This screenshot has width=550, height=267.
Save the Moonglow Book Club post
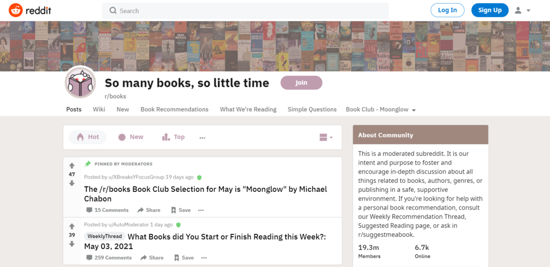pyautogui.click(x=180, y=210)
